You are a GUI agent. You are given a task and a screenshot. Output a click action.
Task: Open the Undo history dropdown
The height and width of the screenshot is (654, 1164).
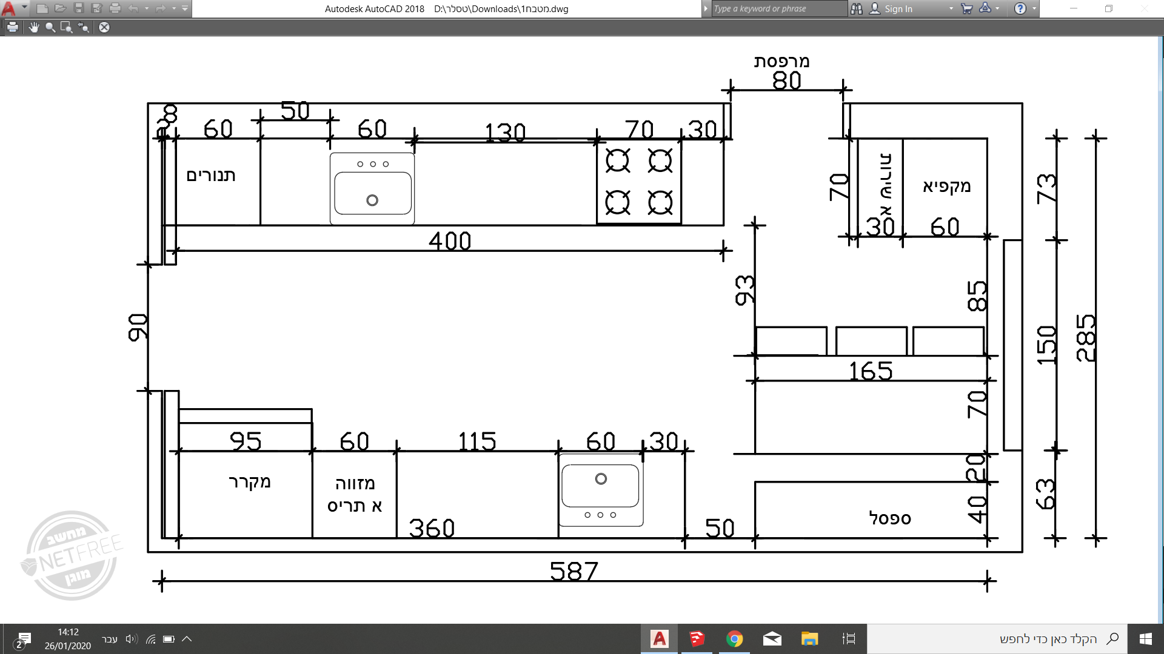click(146, 8)
